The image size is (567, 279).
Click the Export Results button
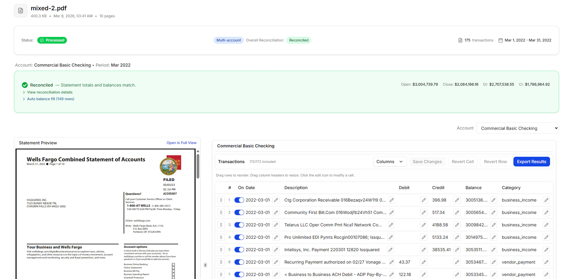(532, 161)
